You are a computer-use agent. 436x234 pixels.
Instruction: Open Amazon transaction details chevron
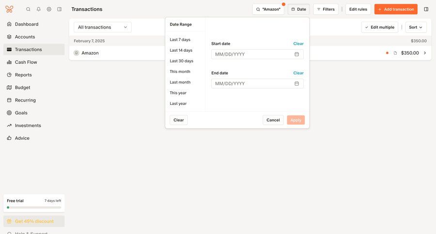point(425,53)
